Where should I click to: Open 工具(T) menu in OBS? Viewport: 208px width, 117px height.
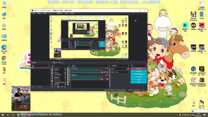(66, 14)
